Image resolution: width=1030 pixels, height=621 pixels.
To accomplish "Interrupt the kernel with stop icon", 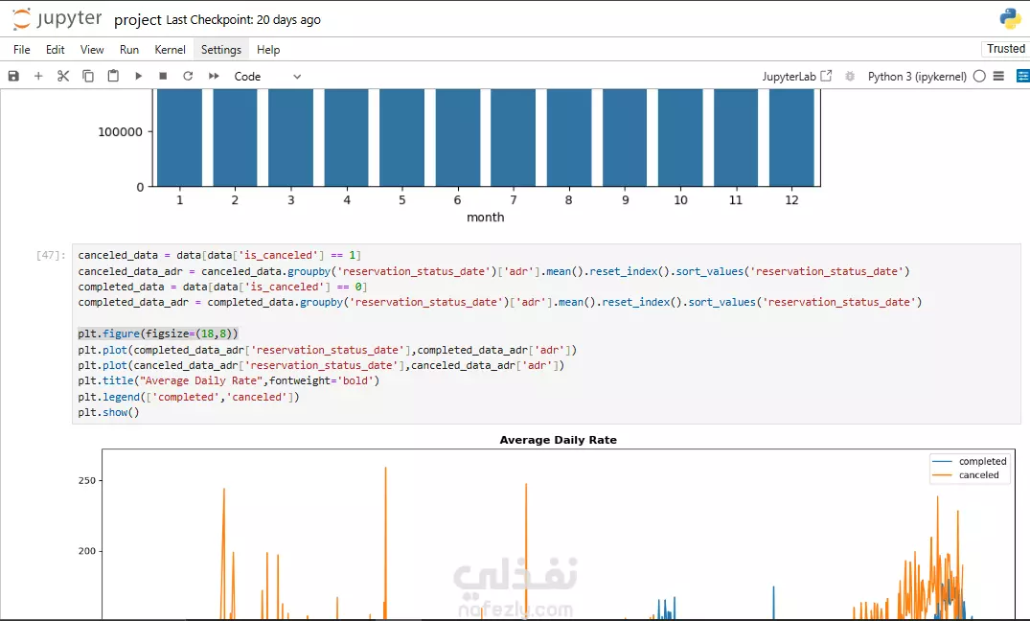I will [x=163, y=77].
